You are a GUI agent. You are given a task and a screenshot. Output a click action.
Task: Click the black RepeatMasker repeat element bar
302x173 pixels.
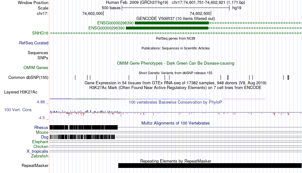(210, 165)
